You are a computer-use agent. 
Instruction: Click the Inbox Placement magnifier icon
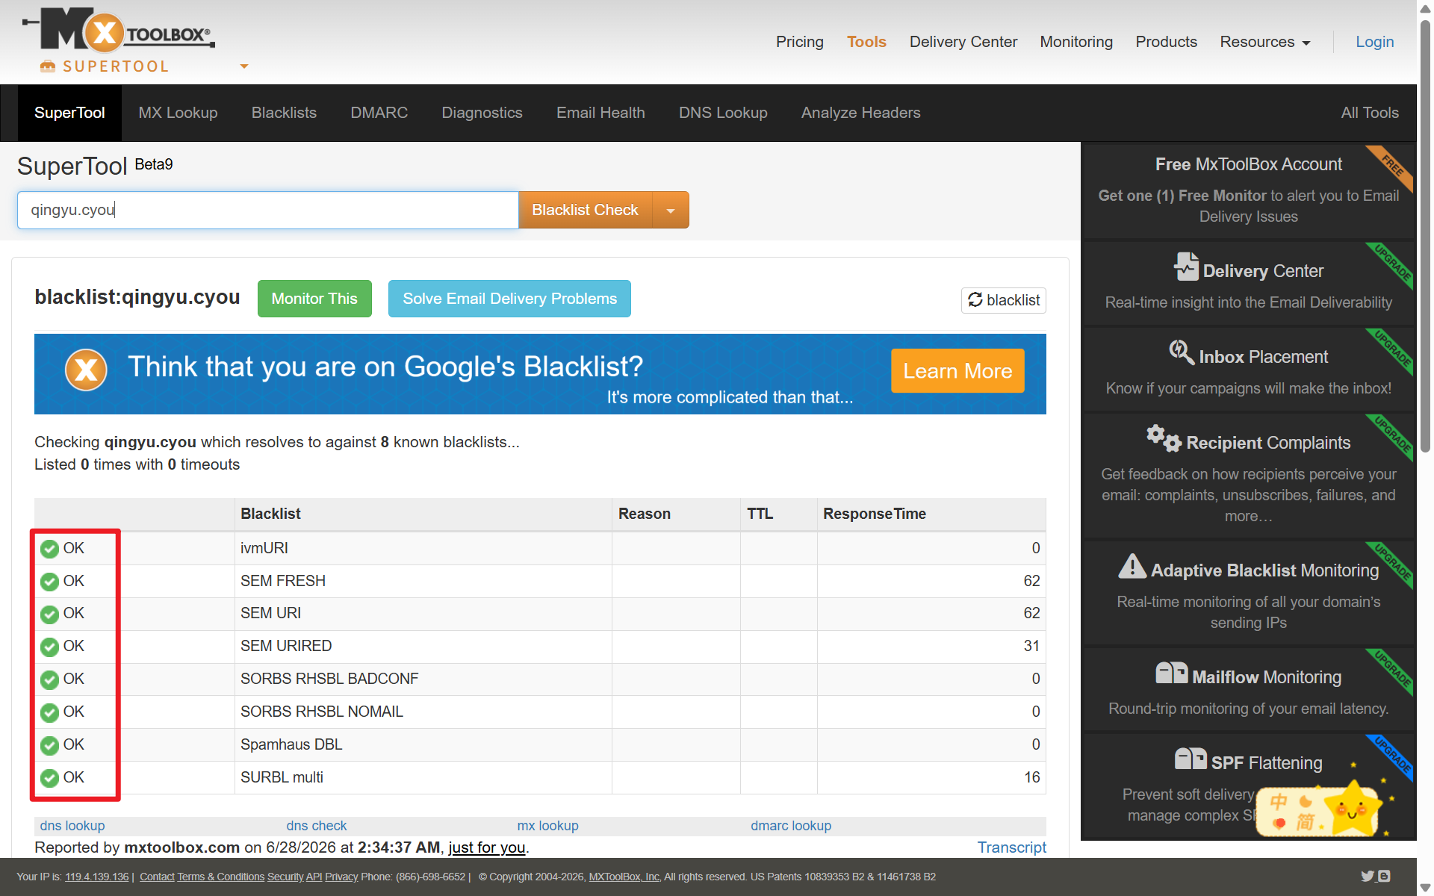pos(1182,352)
